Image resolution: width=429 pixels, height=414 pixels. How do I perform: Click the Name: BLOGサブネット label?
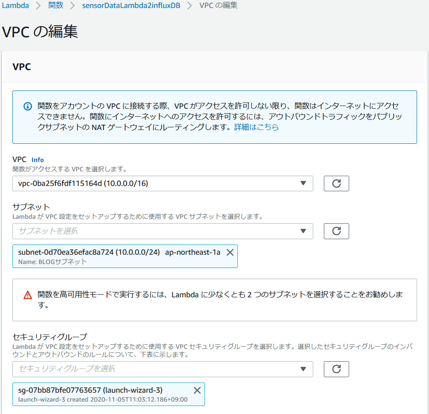coord(52,262)
